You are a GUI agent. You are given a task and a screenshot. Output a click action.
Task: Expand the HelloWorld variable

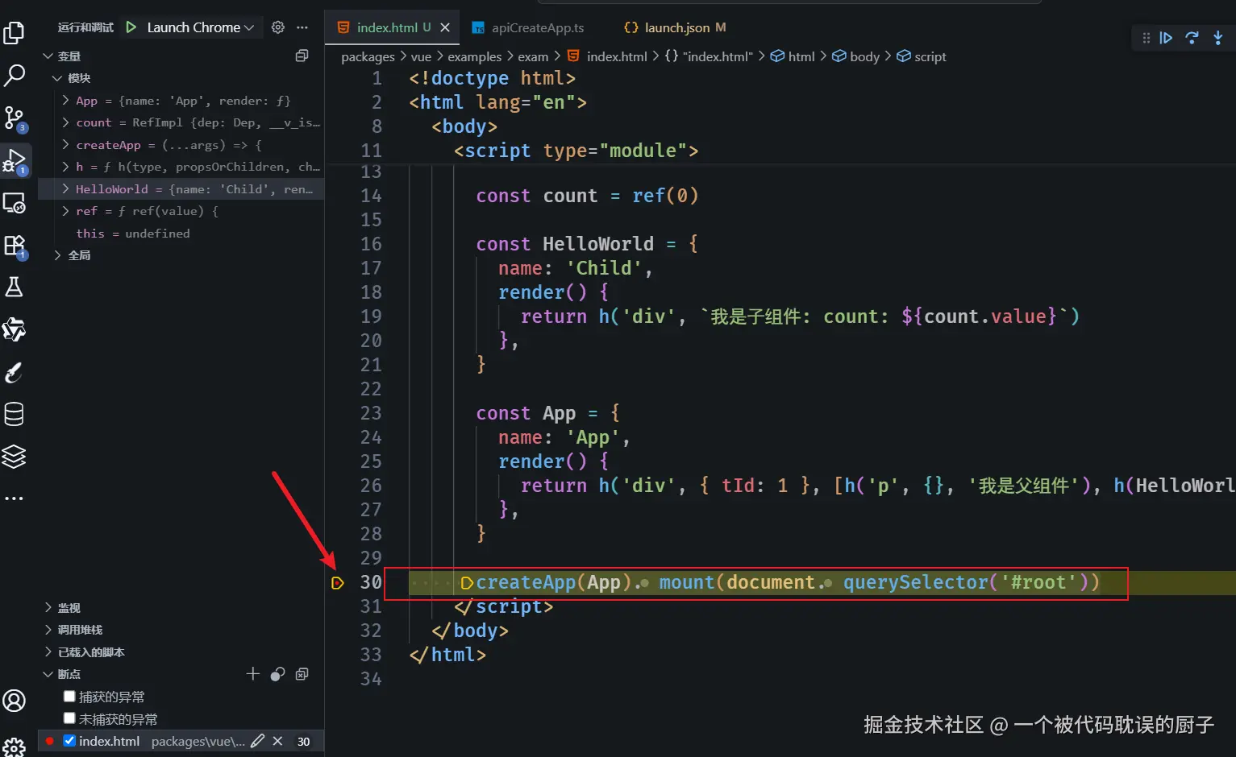coord(66,189)
